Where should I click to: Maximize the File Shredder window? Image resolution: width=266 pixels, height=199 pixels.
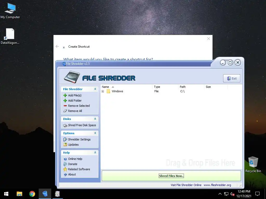coord(230,63)
